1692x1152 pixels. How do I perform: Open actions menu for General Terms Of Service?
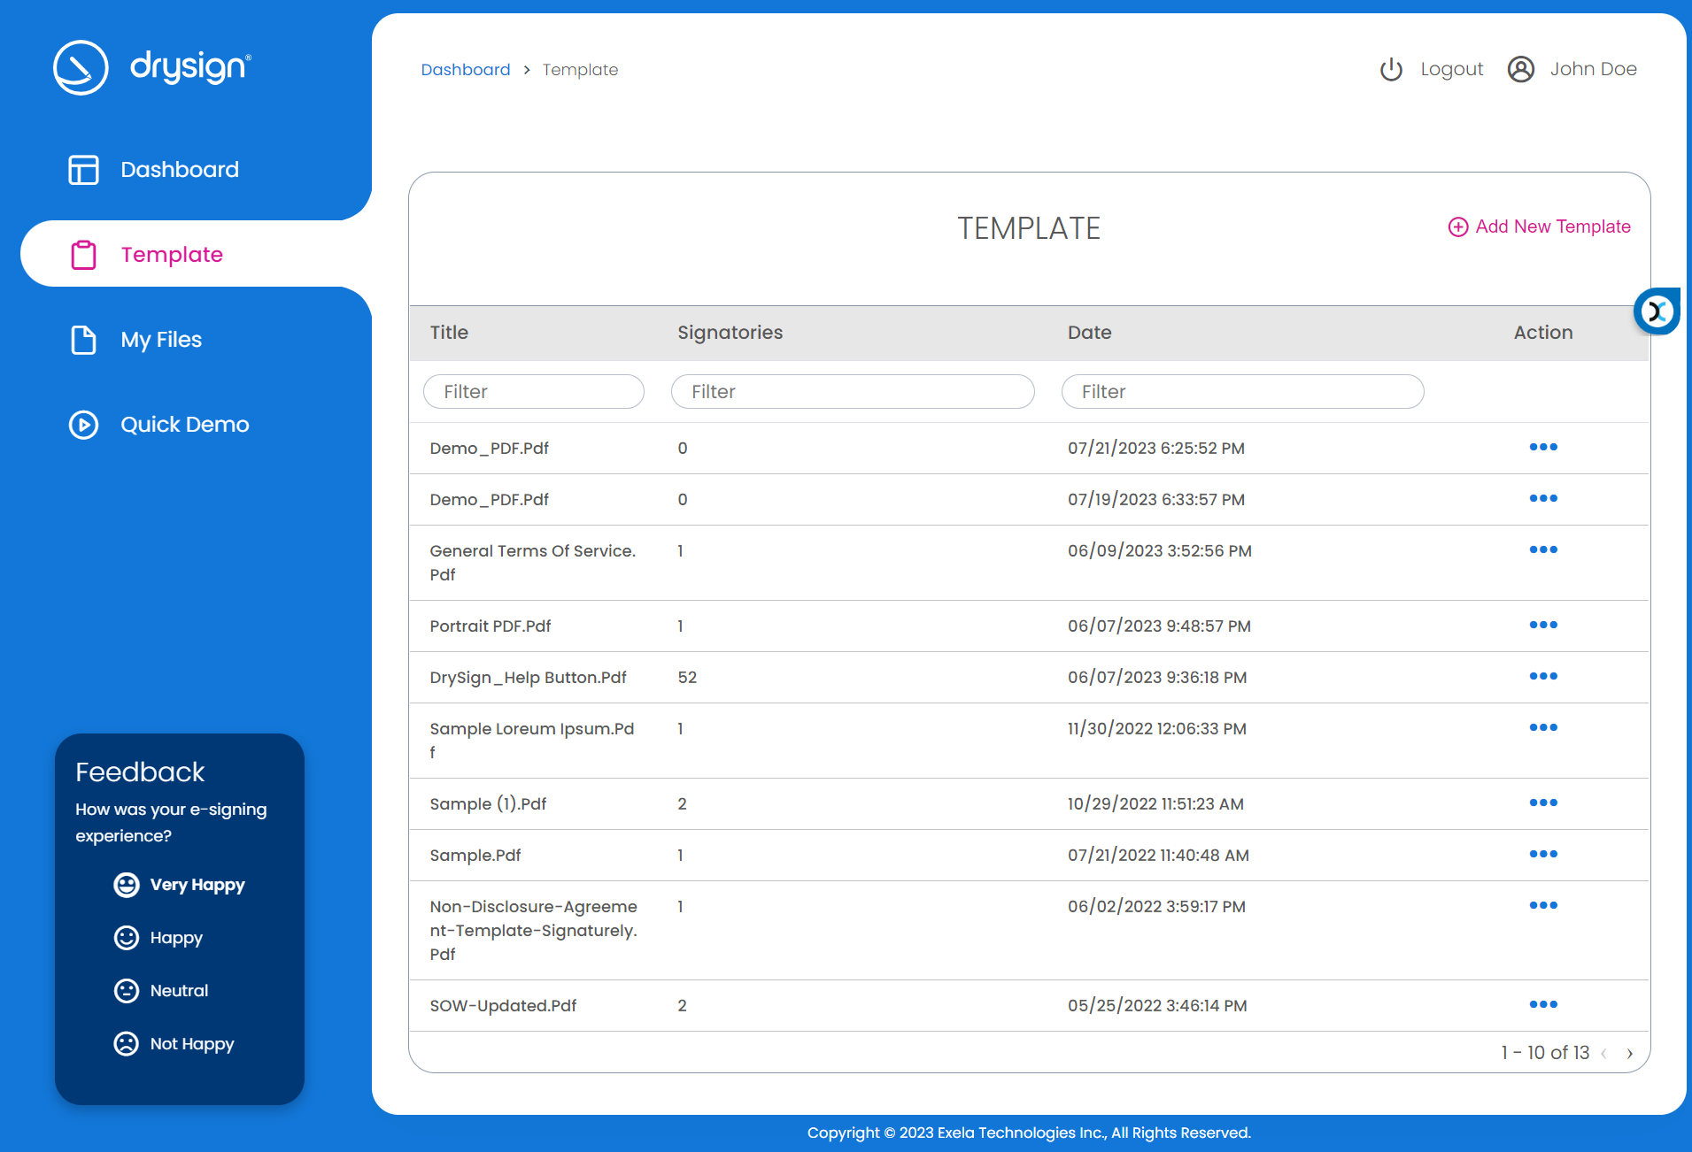(x=1543, y=549)
